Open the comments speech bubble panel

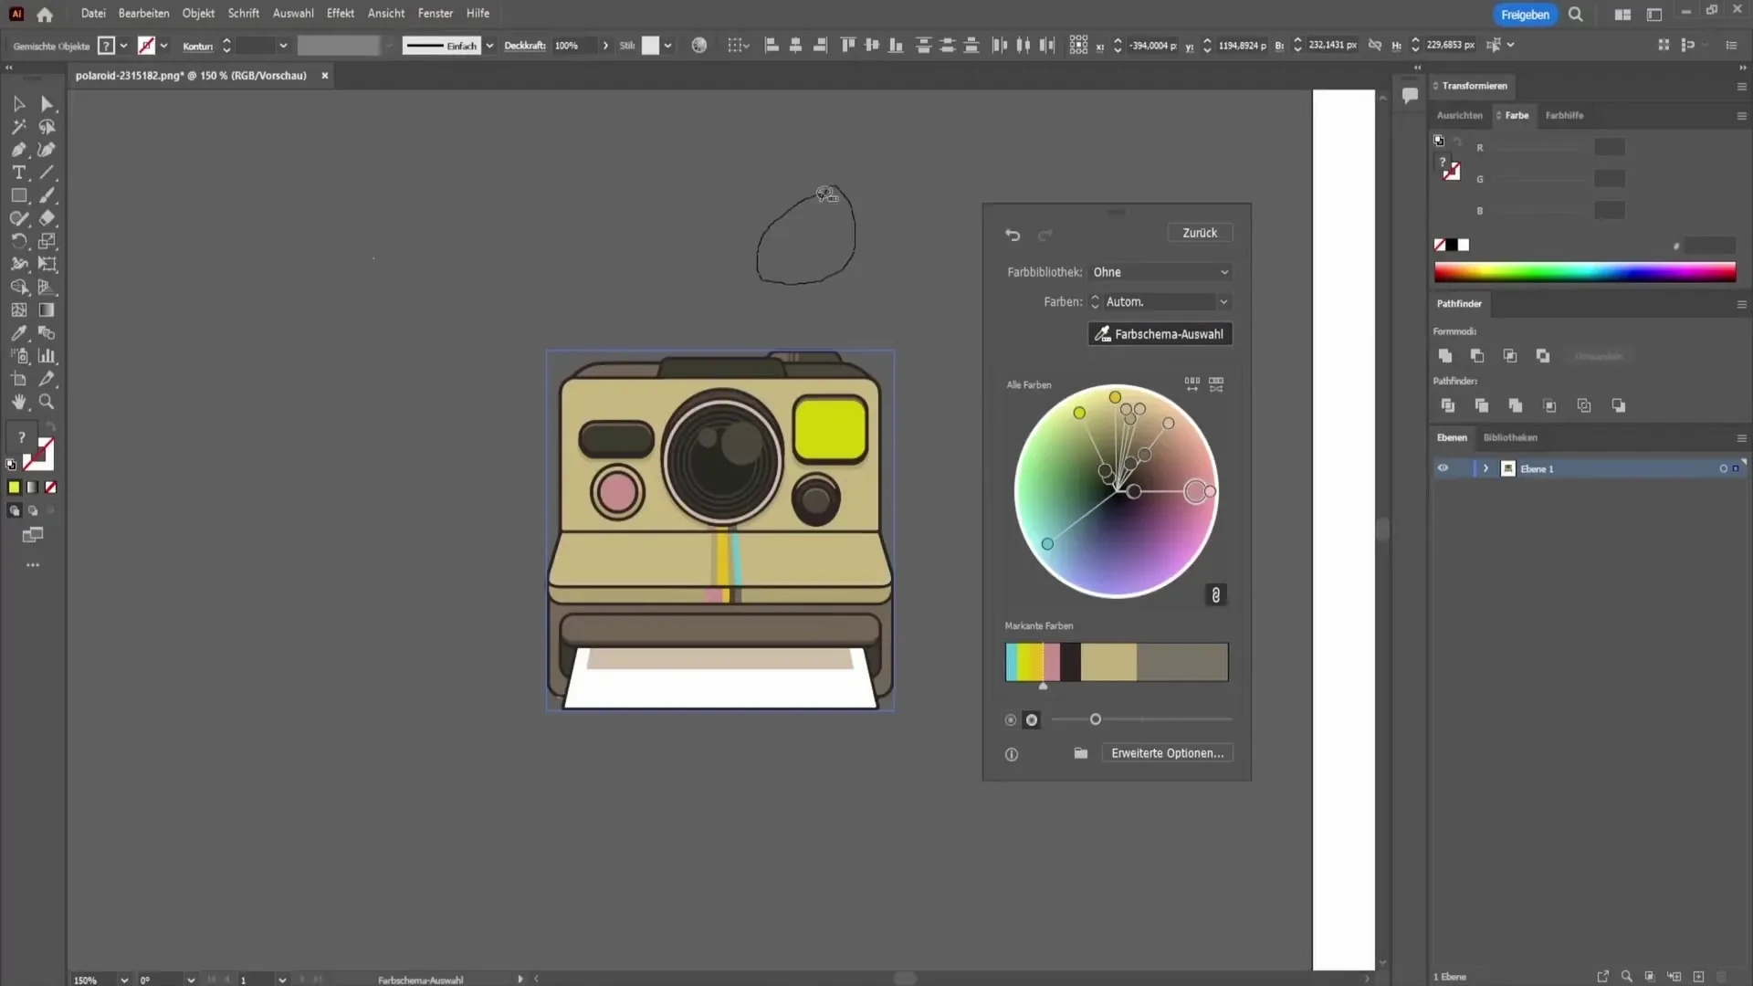click(1411, 95)
